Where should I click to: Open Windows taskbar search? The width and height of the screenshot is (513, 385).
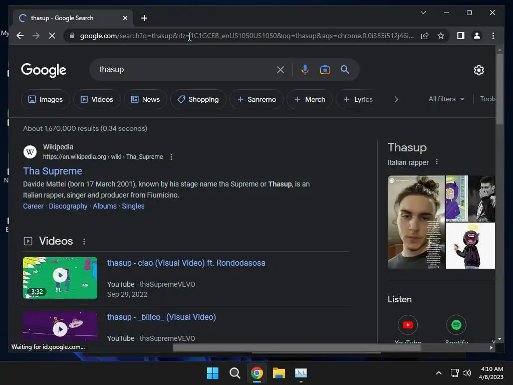[x=234, y=373]
